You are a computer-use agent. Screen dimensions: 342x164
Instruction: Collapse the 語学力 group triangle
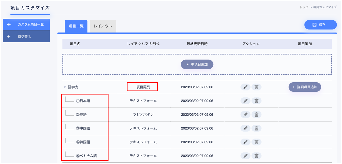[x=65, y=87]
